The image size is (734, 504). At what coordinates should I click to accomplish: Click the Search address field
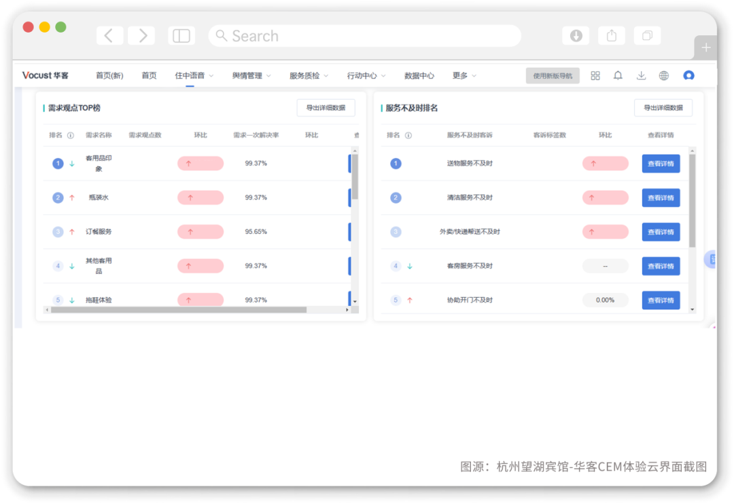[x=364, y=36]
